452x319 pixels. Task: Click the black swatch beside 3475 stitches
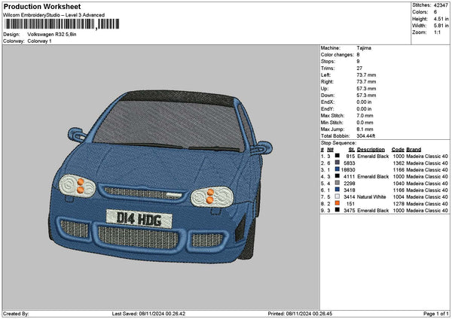[x=337, y=210]
